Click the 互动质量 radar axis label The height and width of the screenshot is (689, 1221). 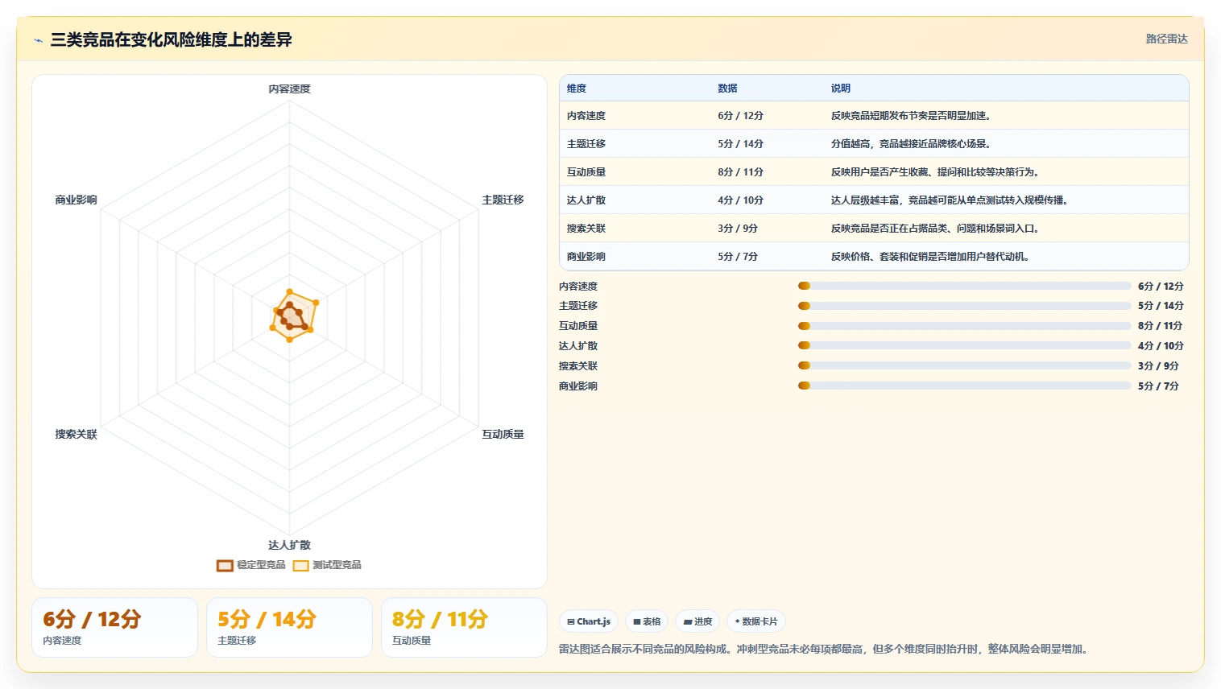coord(503,434)
